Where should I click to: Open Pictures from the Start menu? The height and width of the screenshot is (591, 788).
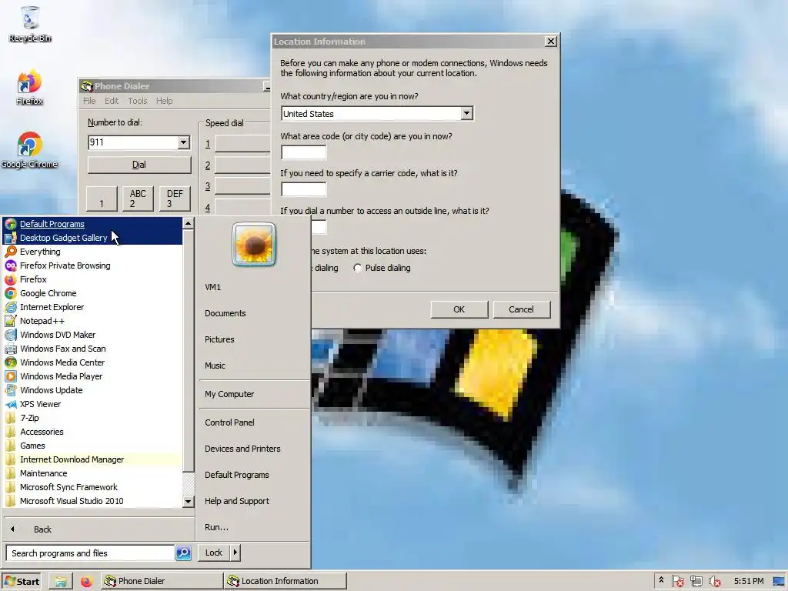tap(219, 339)
